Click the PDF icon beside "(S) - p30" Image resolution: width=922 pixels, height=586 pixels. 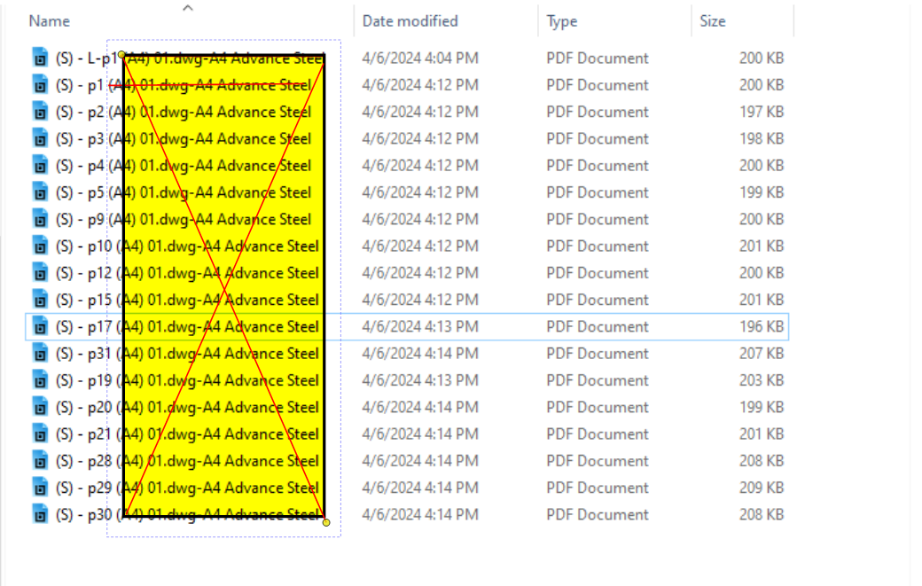click(40, 514)
